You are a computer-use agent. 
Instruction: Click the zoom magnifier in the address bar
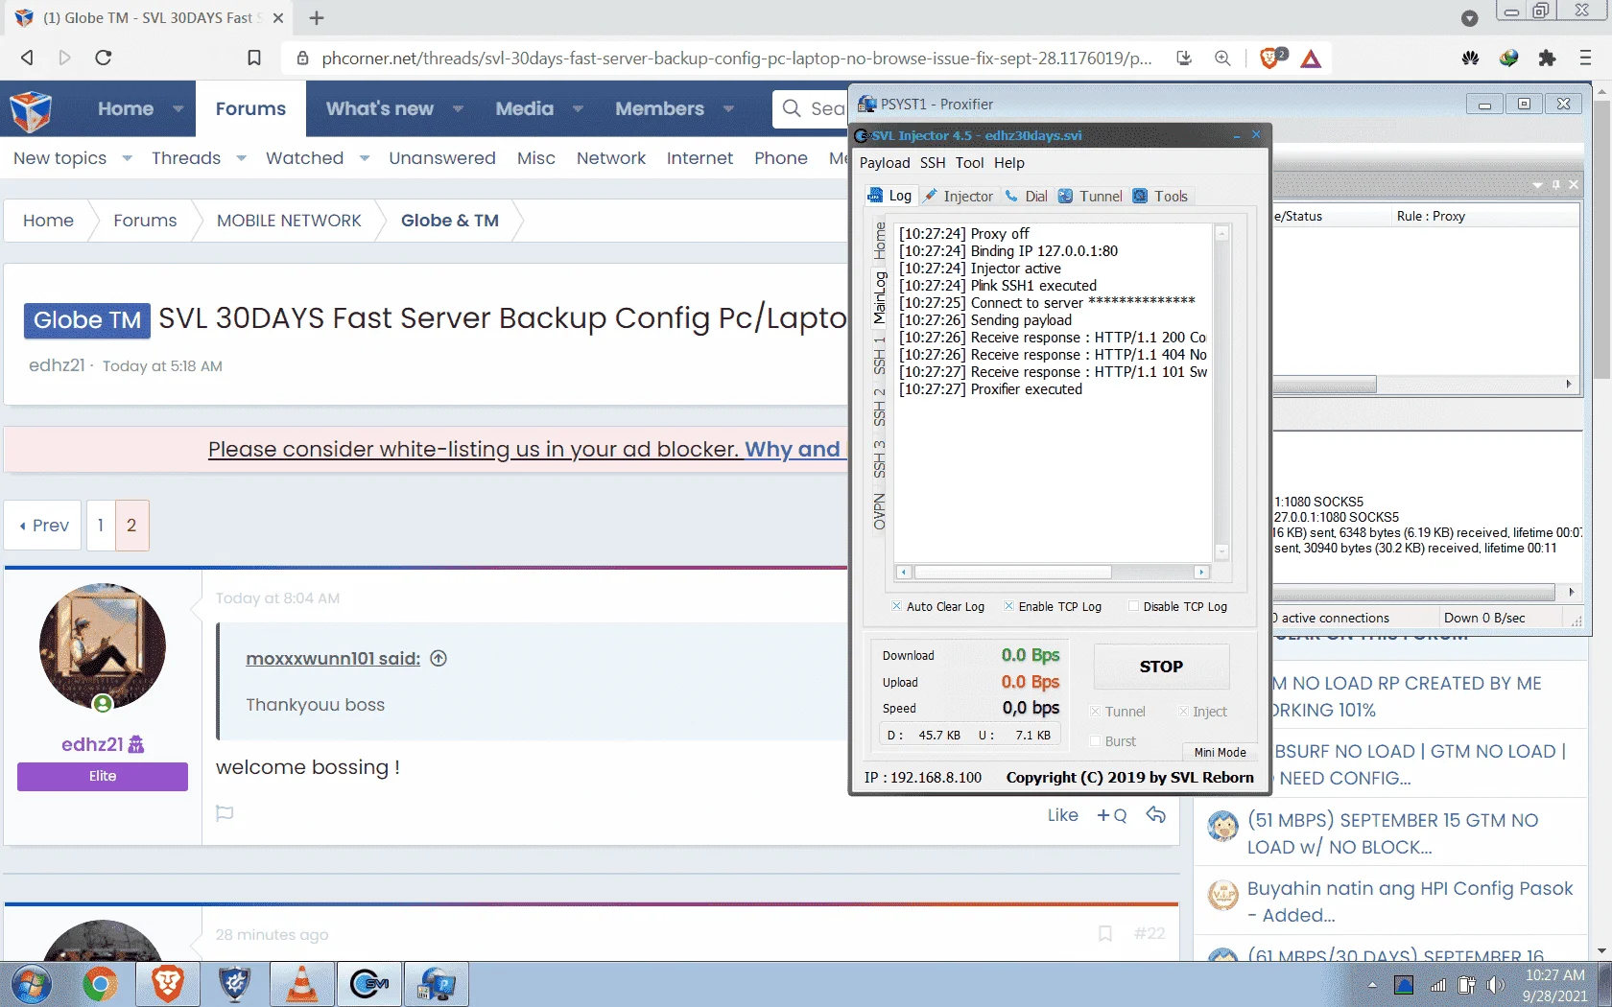1222,59
